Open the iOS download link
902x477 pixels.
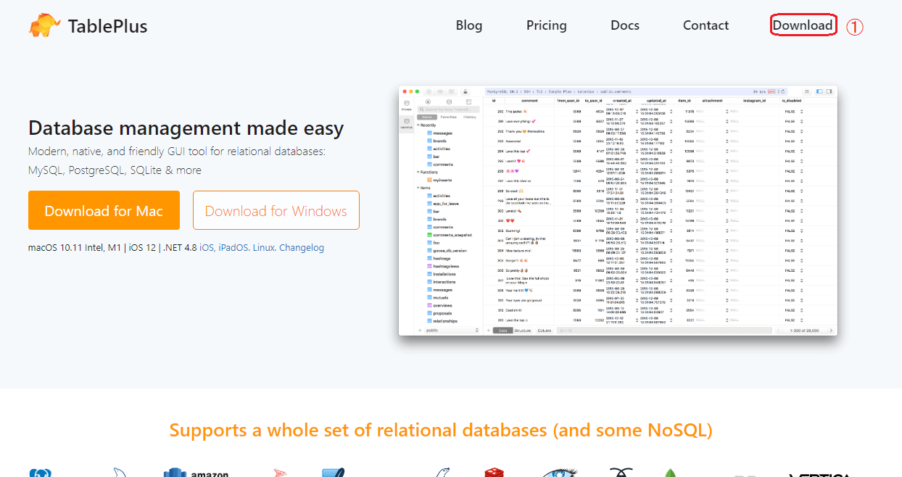point(207,248)
